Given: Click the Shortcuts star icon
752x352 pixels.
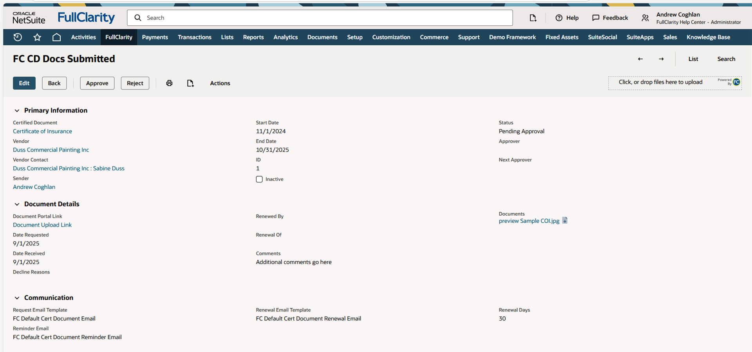Looking at the screenshot, I should click(37, 37).
